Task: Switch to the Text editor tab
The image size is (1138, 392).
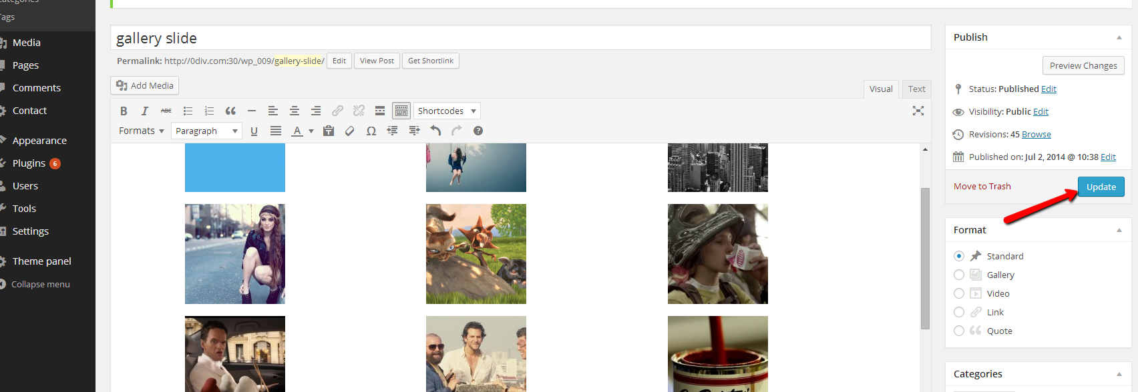Action: (x=916, y=89)
